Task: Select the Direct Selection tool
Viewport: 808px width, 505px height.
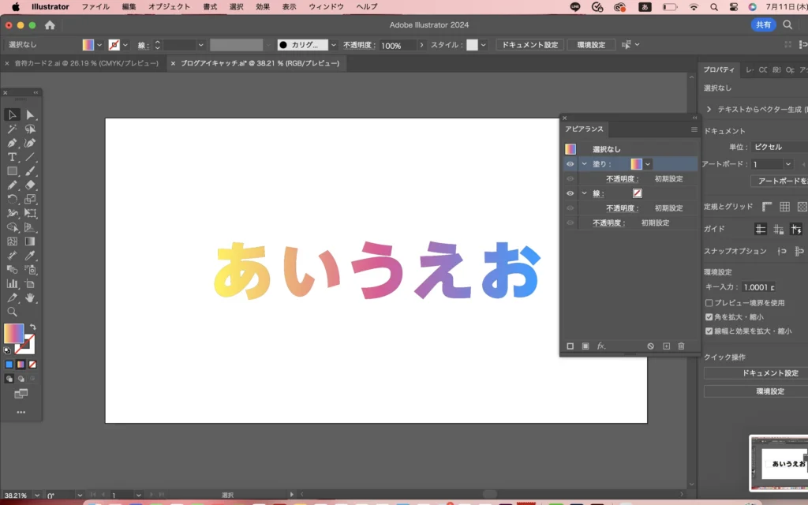Action: coord(30,115)
